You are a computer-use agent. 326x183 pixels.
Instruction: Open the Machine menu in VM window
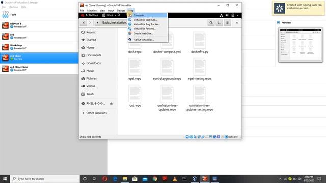92,10
